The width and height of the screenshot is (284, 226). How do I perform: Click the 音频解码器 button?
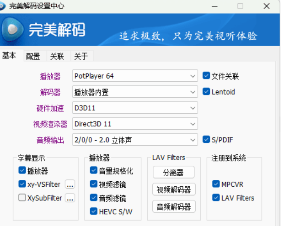pos(174,206)
